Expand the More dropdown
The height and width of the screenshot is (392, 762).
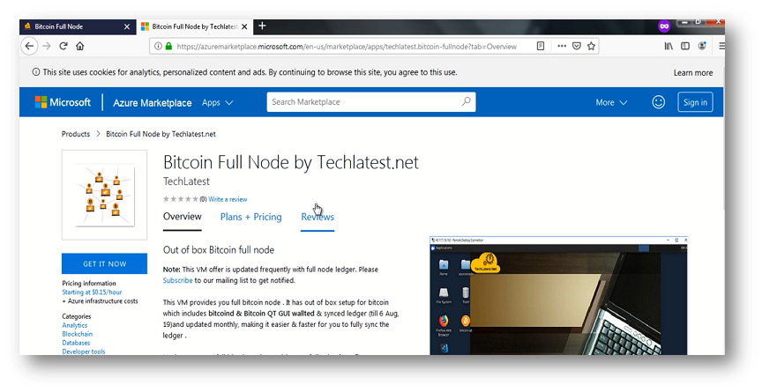tap(611, 102)
